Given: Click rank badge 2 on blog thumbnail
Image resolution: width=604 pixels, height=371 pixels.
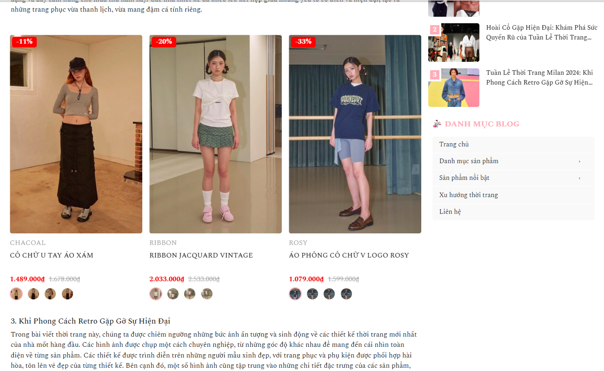Looking at the screenshot, I should [x=435, y=30].
